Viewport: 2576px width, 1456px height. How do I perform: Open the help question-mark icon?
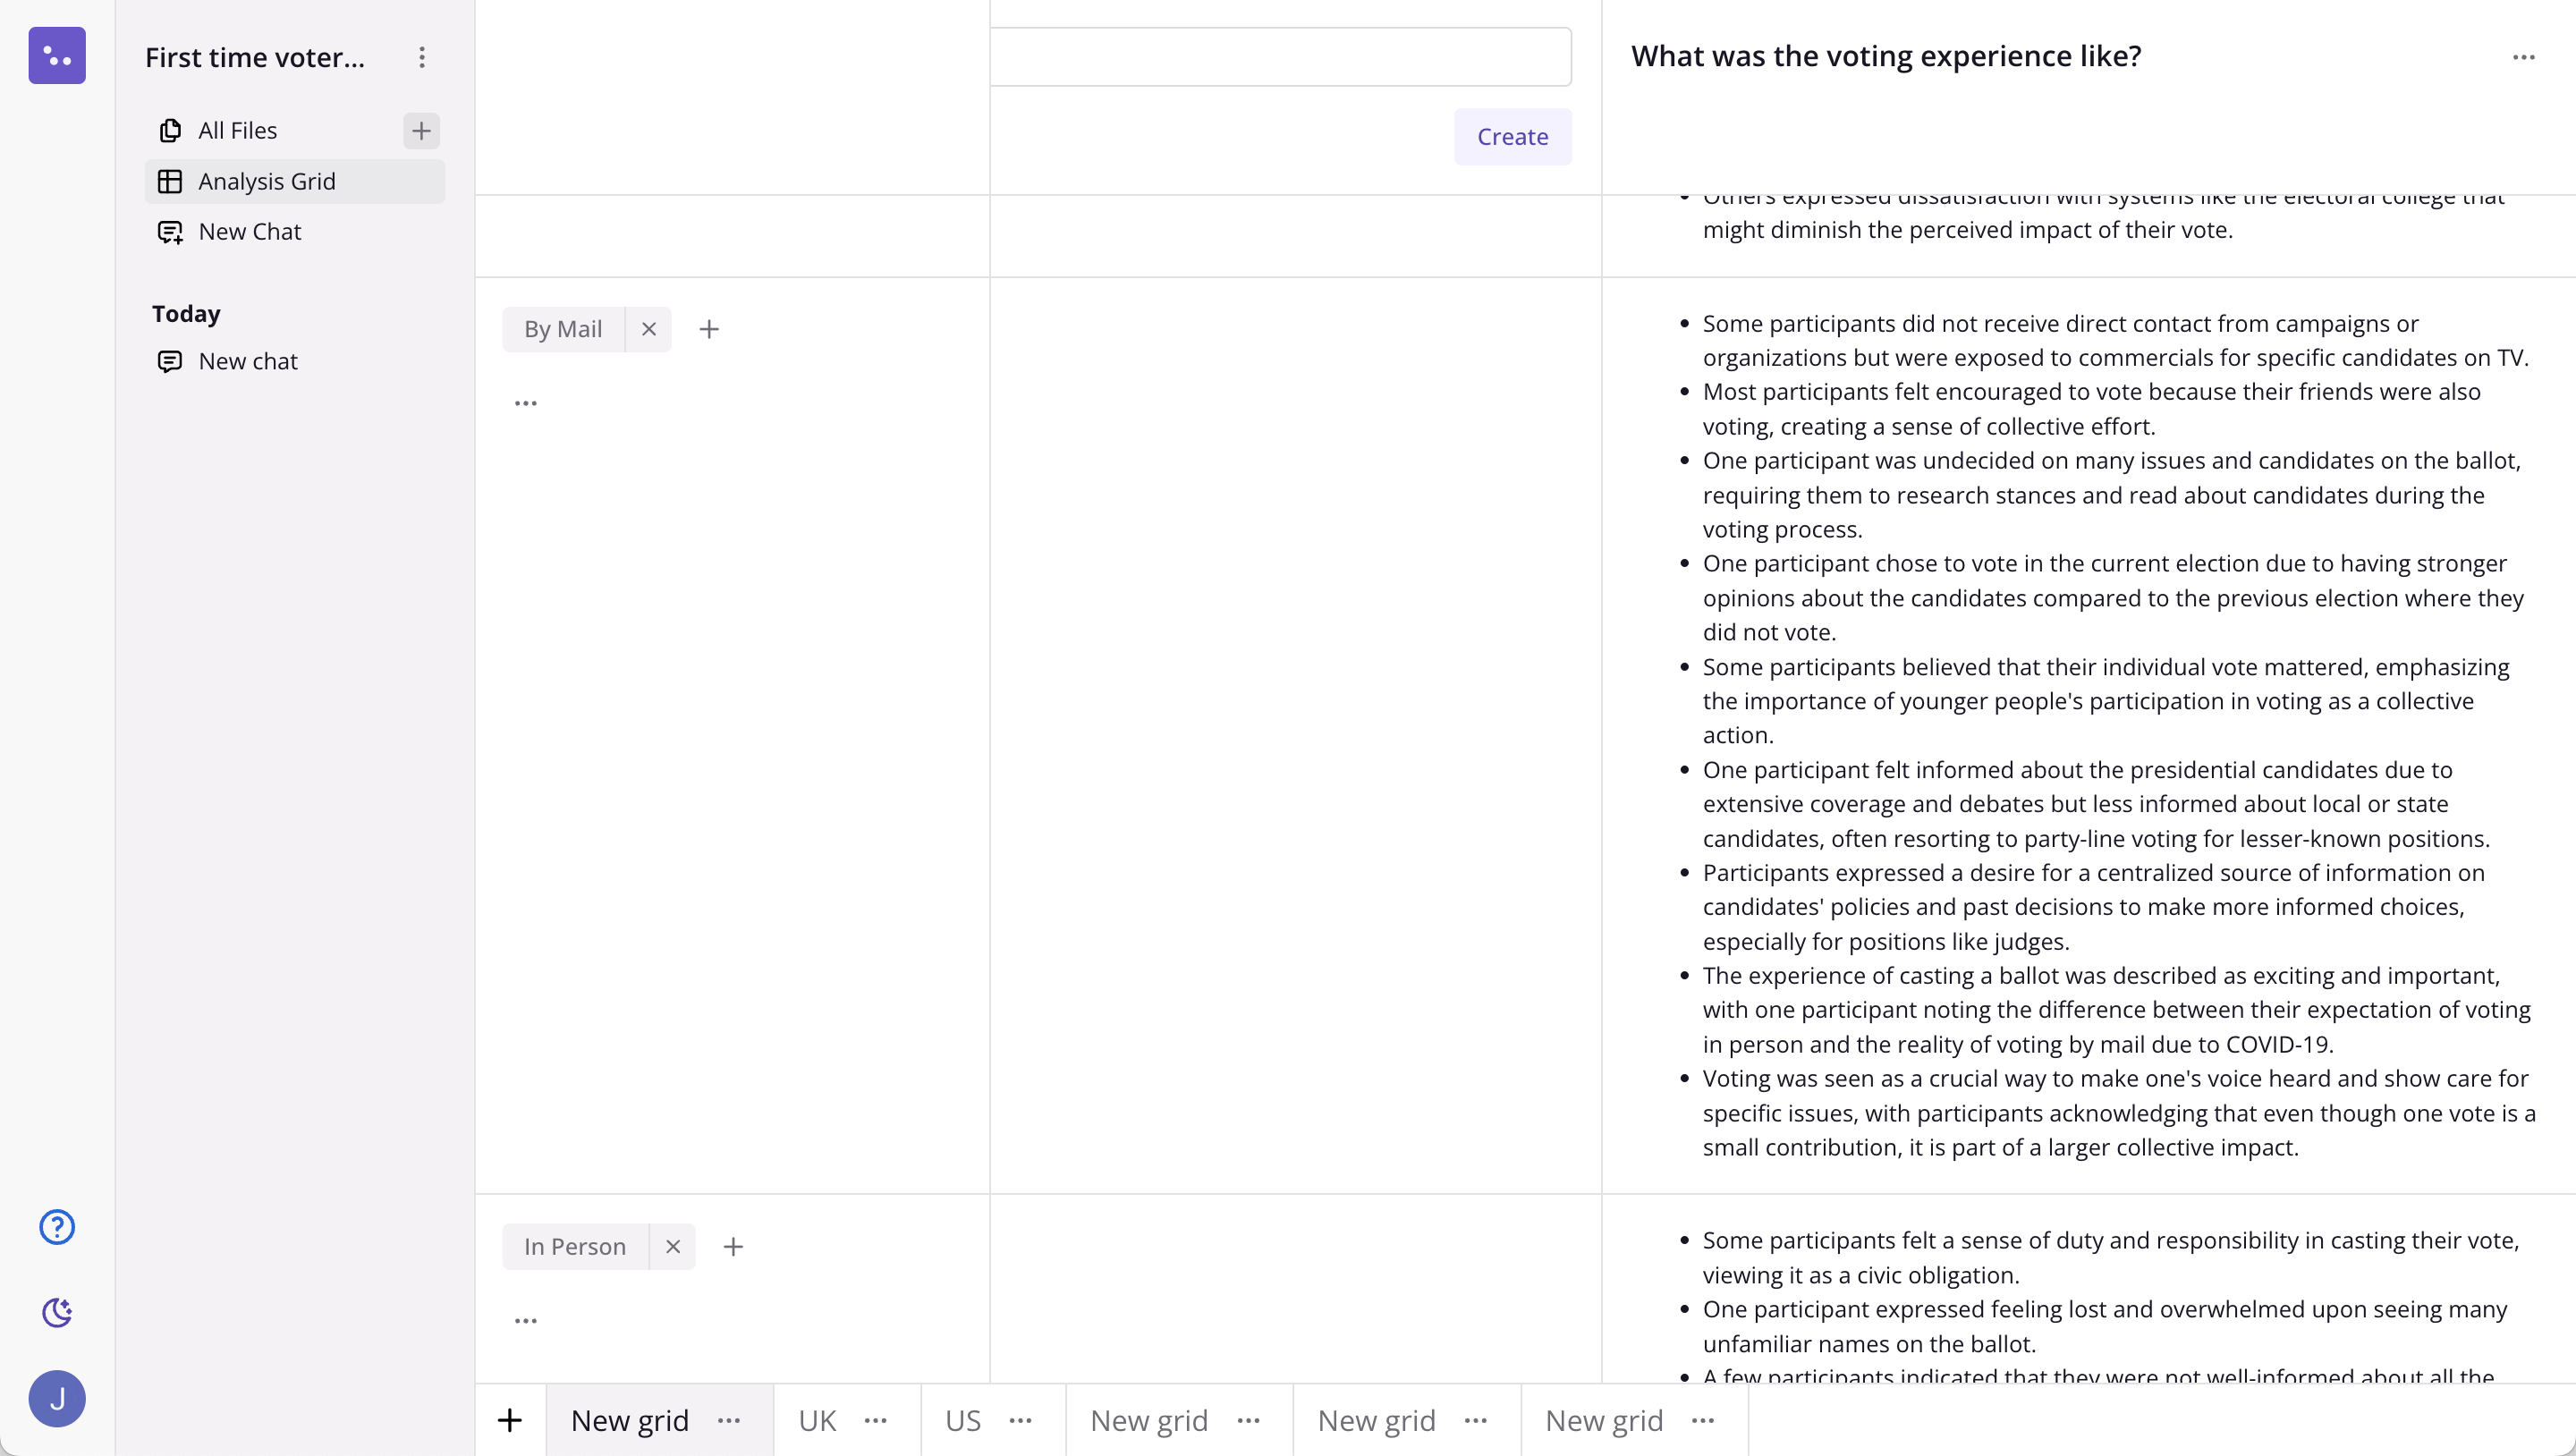point(57,1227)
